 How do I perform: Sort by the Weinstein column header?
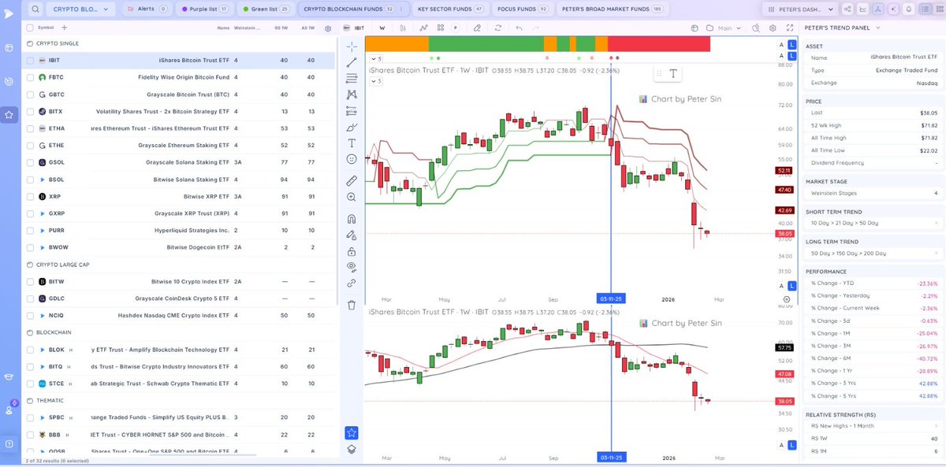tap(248, 28)
